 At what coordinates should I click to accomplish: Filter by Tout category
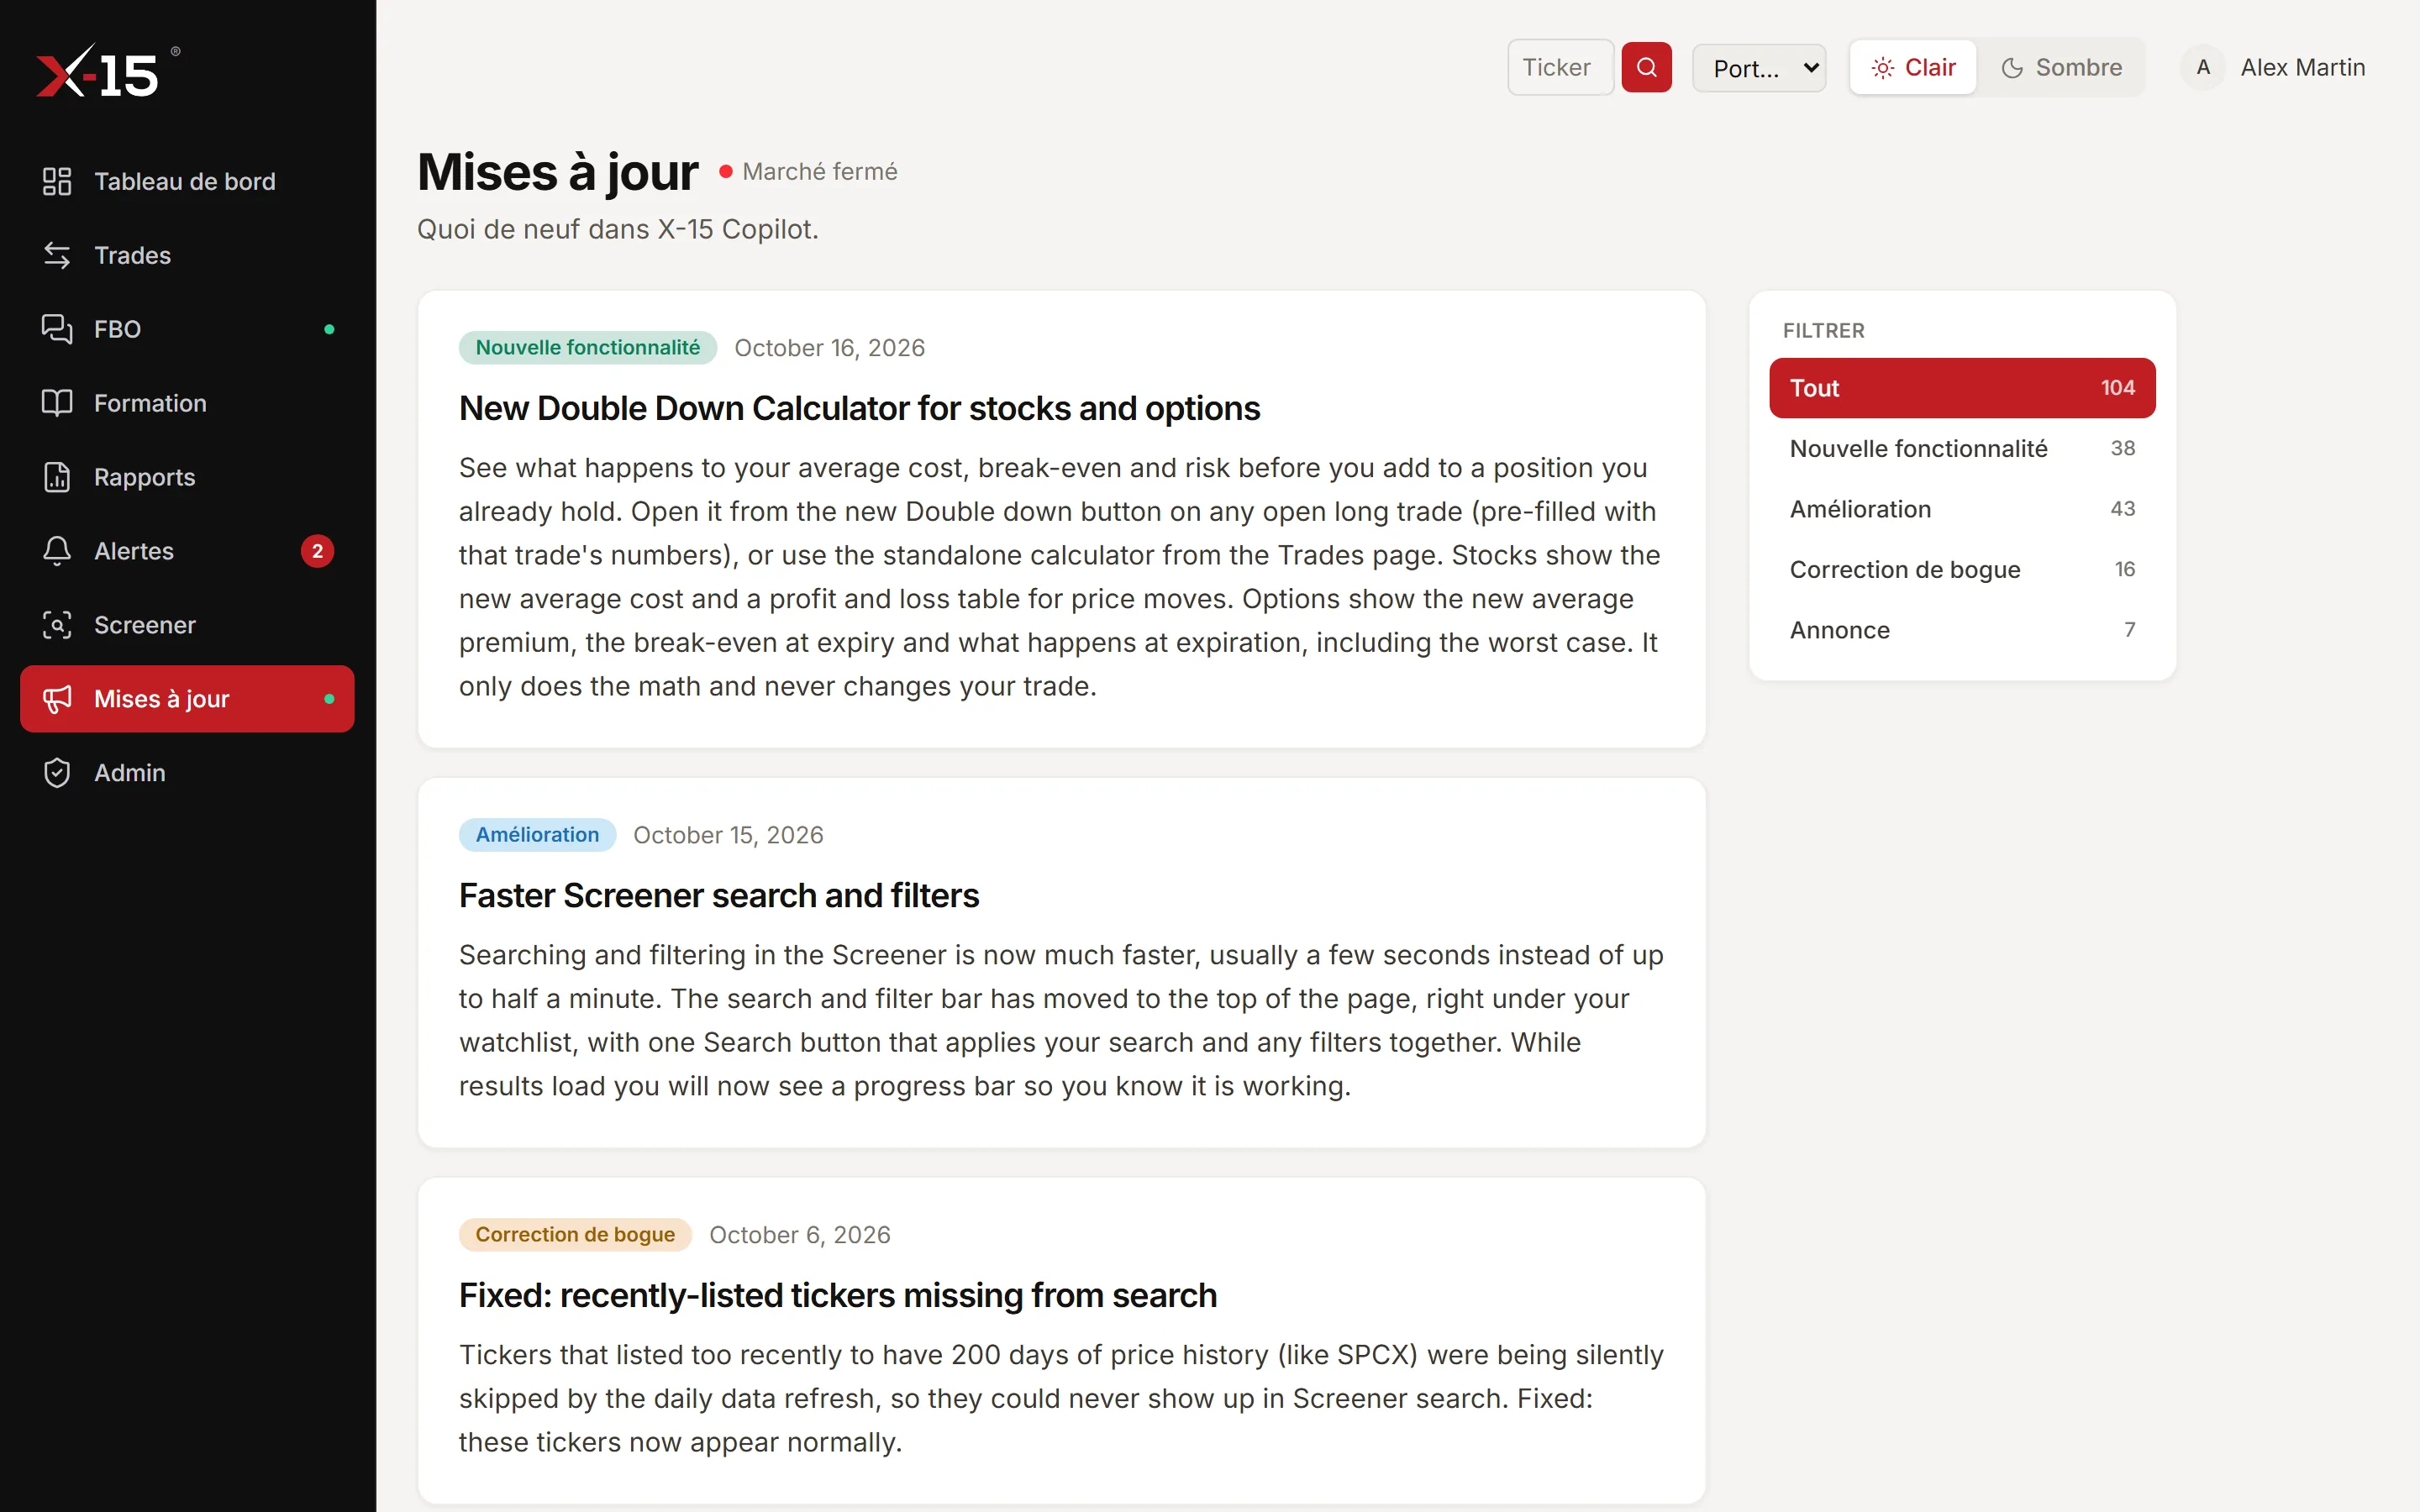pos(1962,388)
